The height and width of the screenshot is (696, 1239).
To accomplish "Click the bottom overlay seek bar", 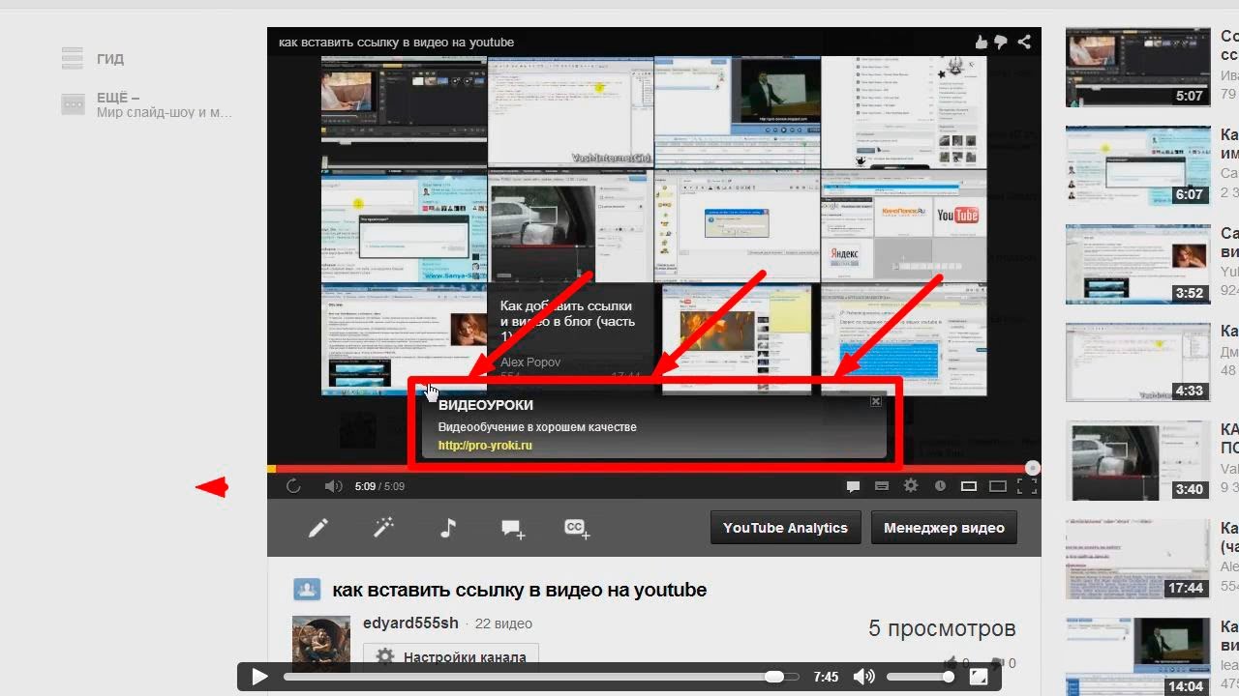I will tap(541, 677).
